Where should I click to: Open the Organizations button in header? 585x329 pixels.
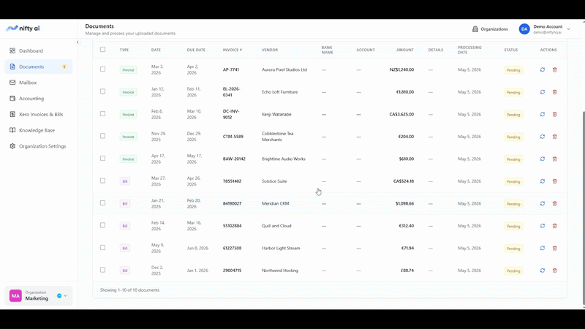click(490, 29)
